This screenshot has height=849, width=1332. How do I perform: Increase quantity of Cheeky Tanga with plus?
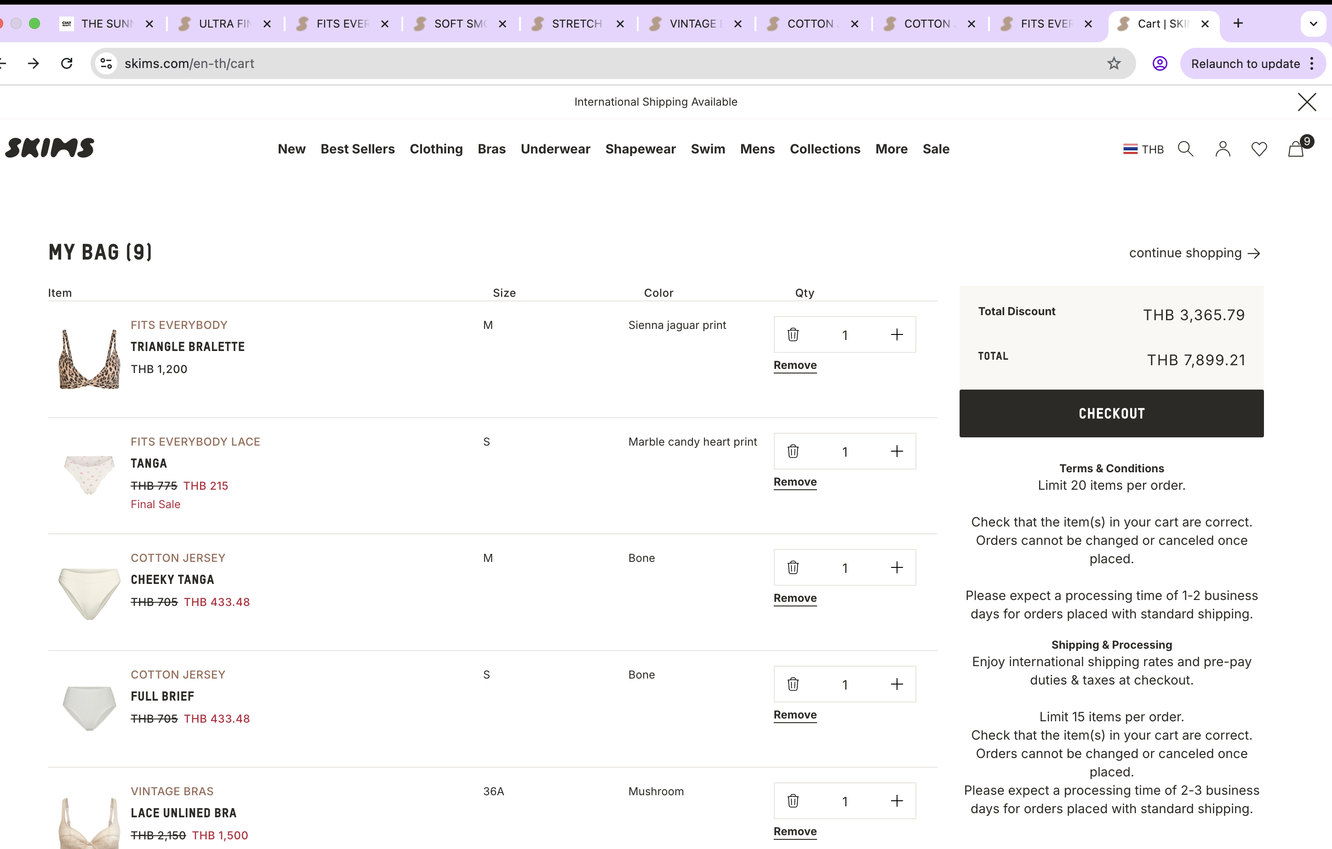pyautogui.click(x=897, y=567)
